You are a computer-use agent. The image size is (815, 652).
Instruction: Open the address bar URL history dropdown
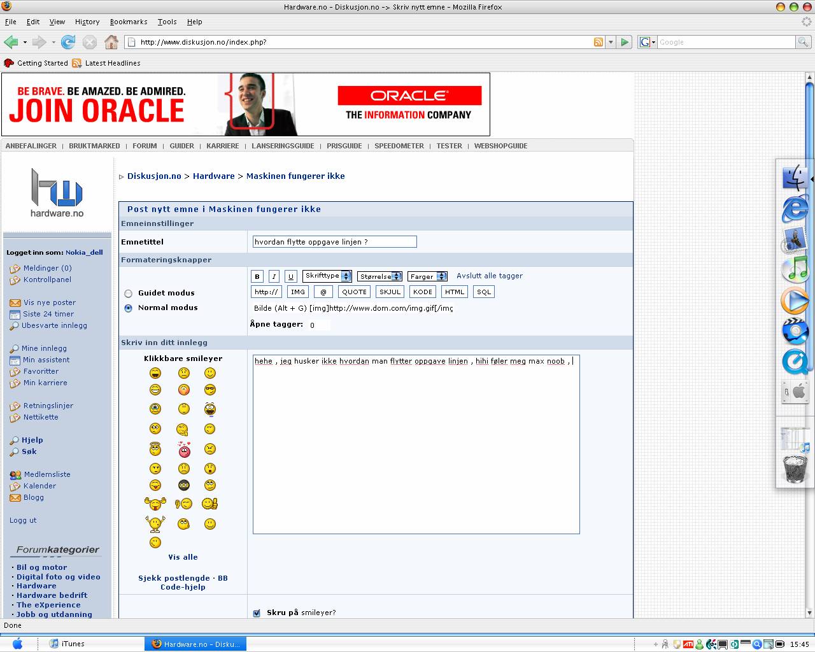coord(611,42)
